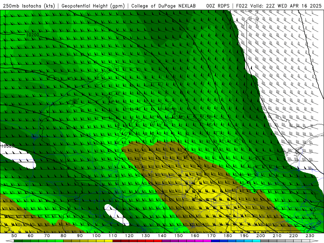This screenshot has width=324, height=243.
Task: Click the 150 value on the color scale
Action: [179, 236]
